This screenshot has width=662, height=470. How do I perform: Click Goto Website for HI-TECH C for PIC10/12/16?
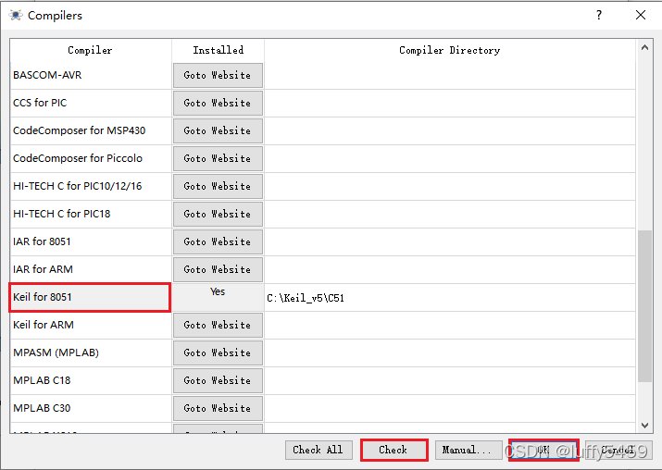pyautogui.click(x=218, y=187)
